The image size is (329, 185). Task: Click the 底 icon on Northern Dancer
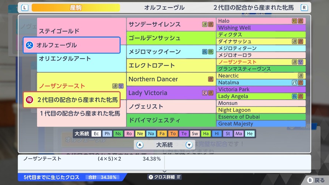(x=211, y=79)
